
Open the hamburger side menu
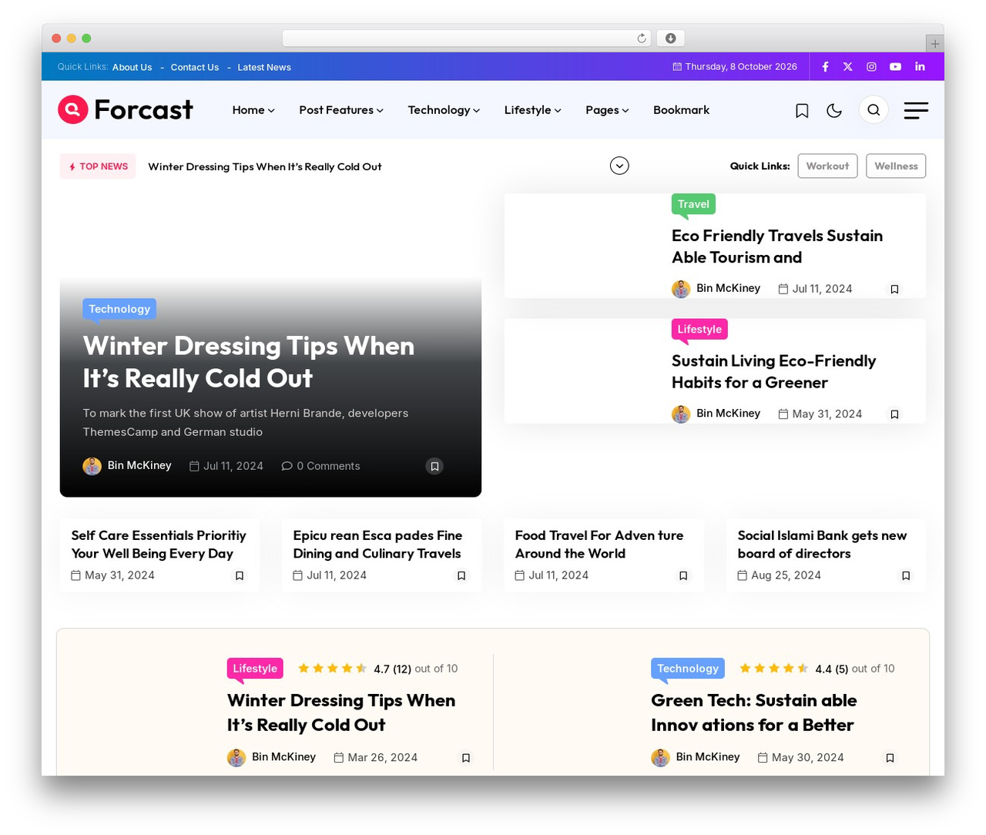pos(916,110)
